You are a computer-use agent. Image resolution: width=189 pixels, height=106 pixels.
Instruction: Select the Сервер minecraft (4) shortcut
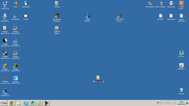(x=15, y=53)
